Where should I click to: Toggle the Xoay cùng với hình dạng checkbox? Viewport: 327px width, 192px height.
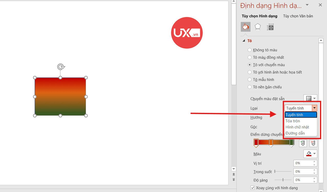pos(253,188)
